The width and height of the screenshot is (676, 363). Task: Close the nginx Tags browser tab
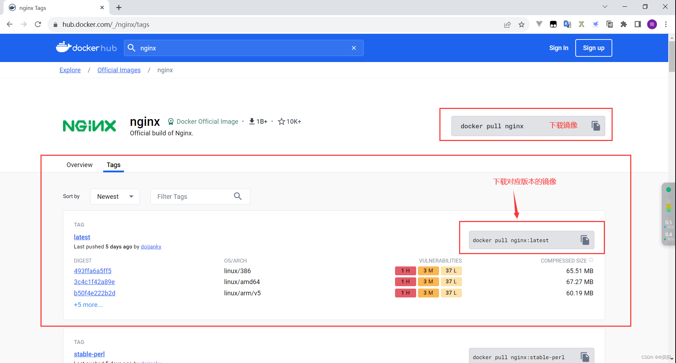(x=102, y=7)
